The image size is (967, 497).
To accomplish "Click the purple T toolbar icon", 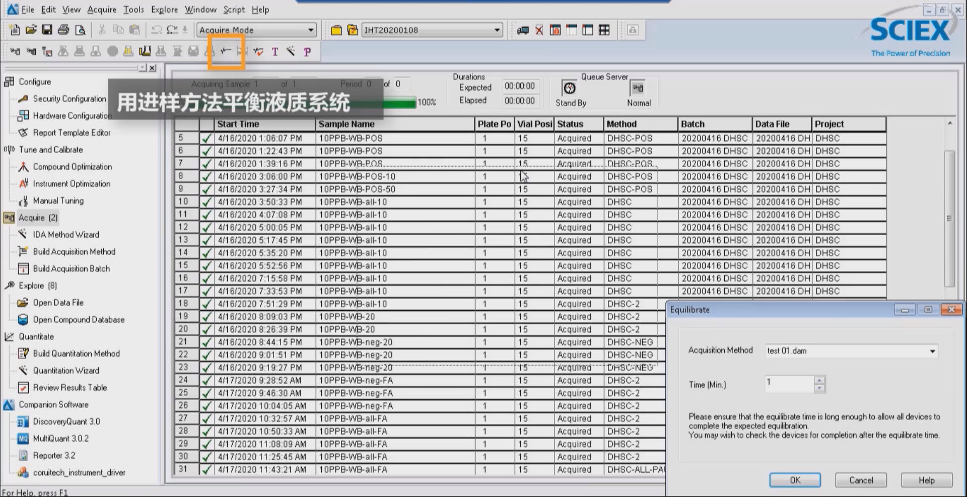I will coord(275,52).
